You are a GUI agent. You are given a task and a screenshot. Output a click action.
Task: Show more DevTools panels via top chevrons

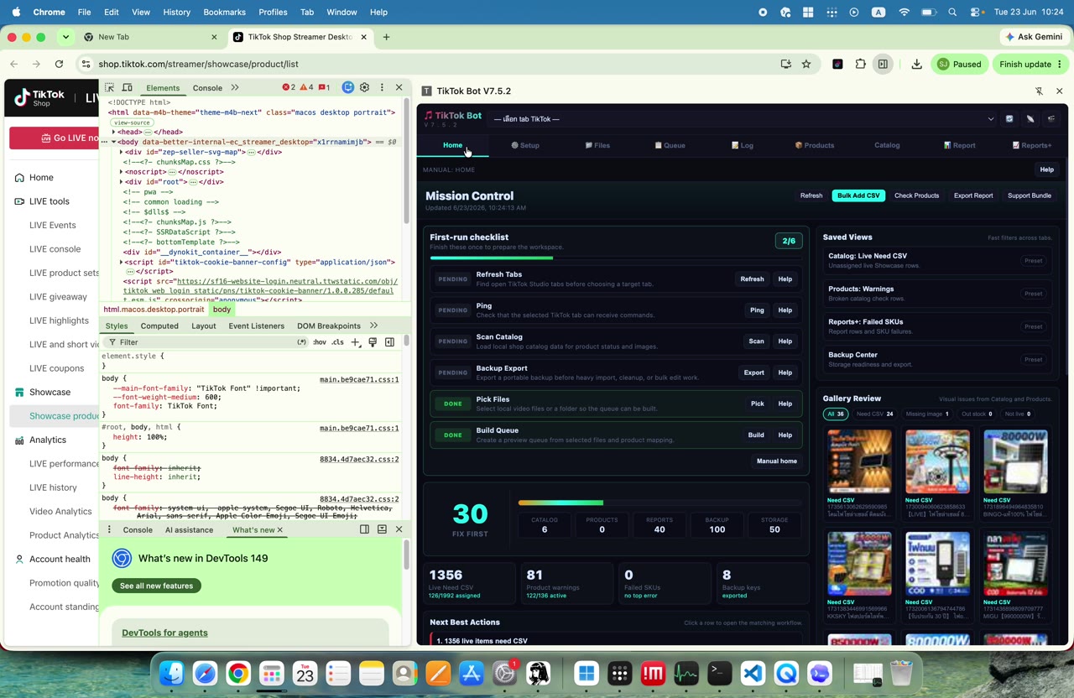[235, 87]
